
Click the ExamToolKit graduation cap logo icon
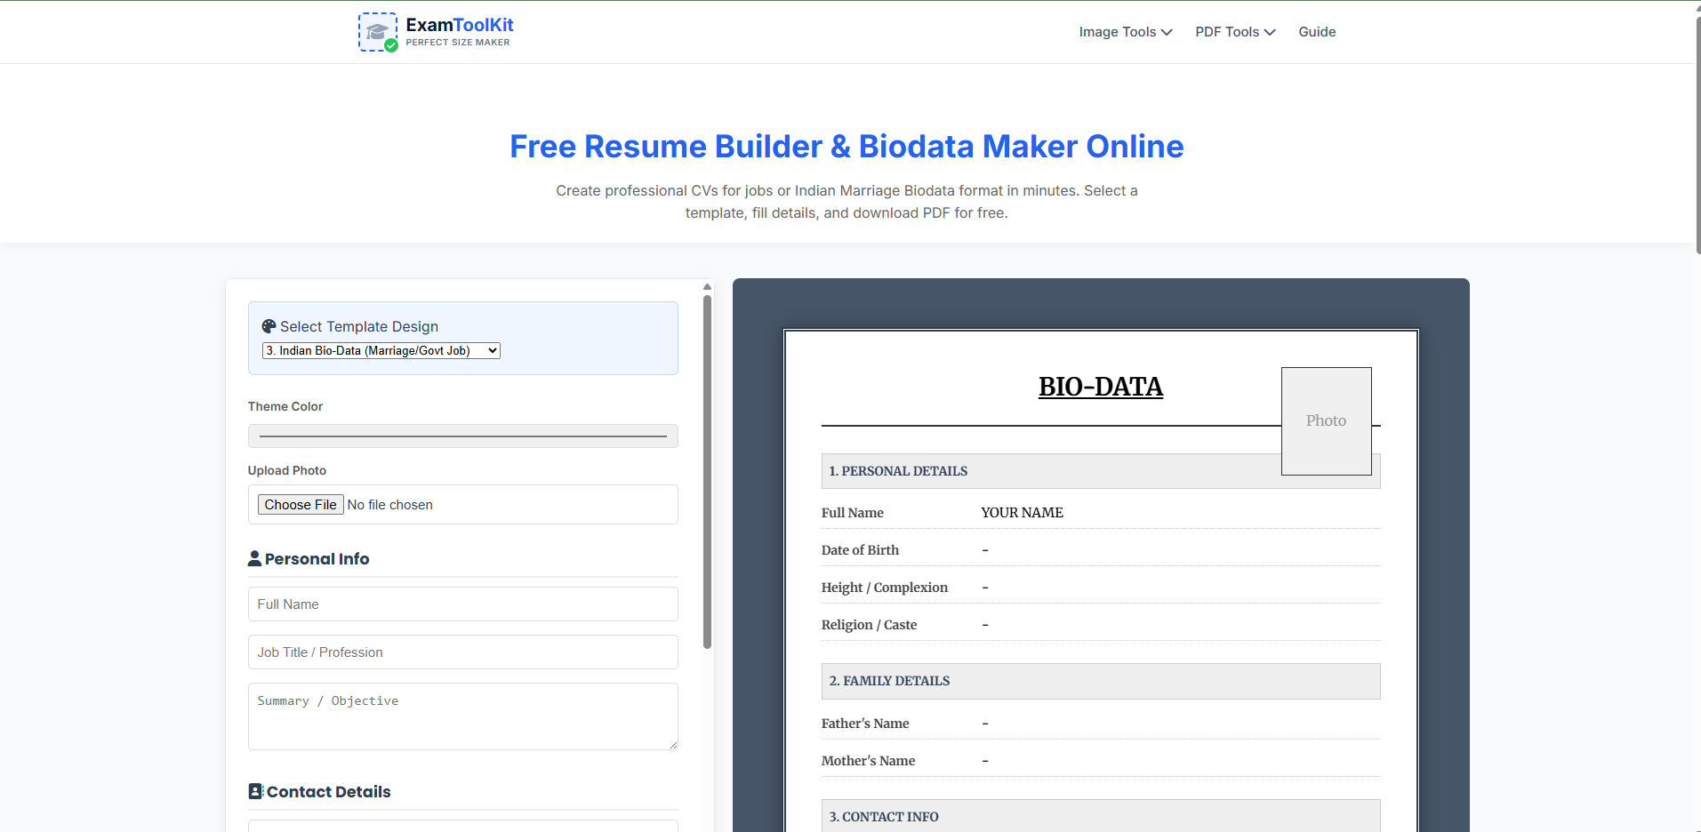pos(376,29)
